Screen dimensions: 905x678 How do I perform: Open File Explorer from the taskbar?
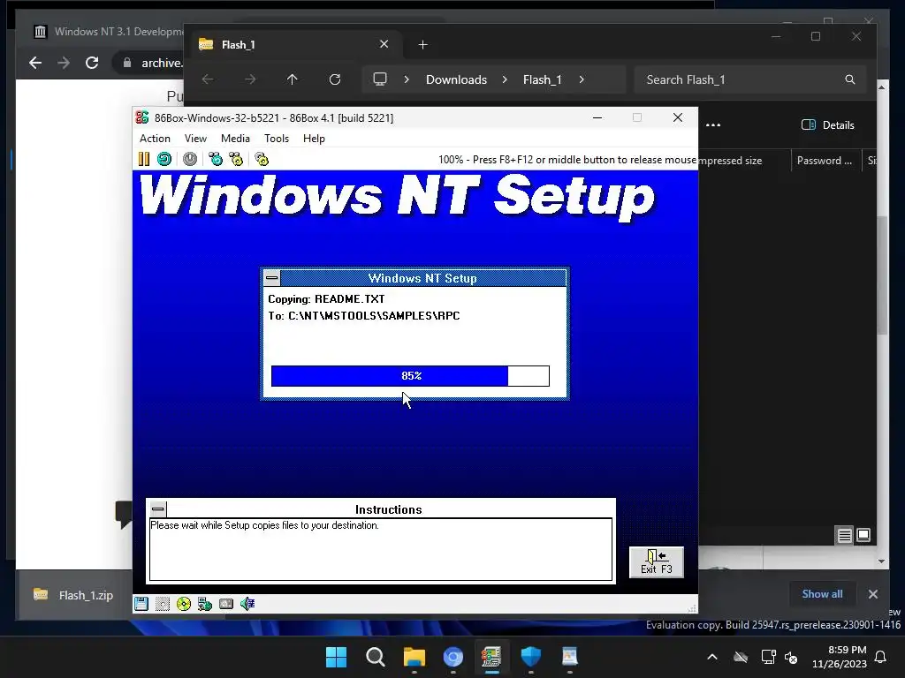pyautogui.click(x=414, y=657)
